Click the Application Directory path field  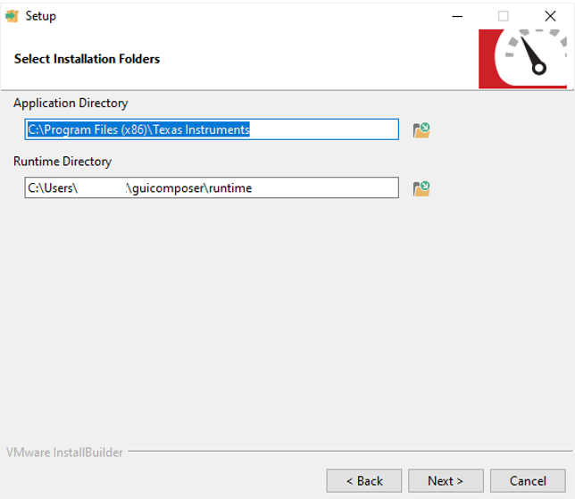click(x=212, y=129)
